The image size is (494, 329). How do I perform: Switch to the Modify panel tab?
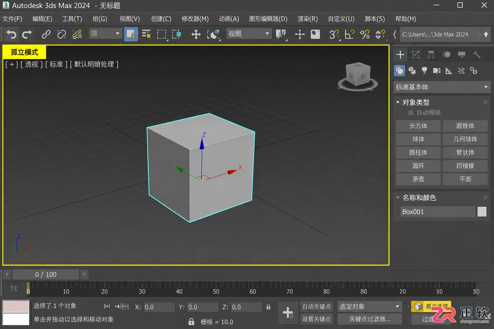tap(415, 54)
